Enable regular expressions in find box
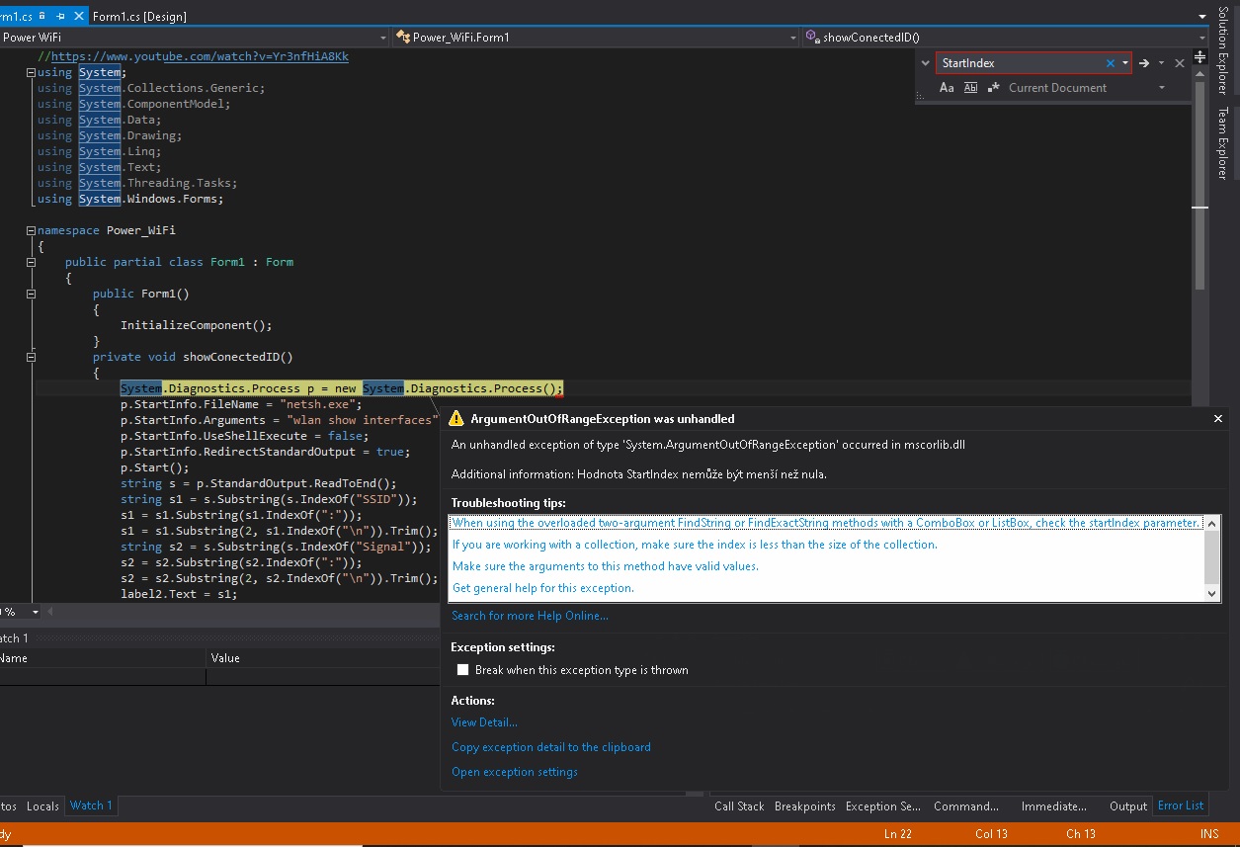Screen dimensions: 1240x847 tap(993, 88)
